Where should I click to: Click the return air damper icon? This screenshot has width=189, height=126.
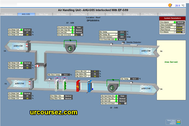click(x=40, y=66)
